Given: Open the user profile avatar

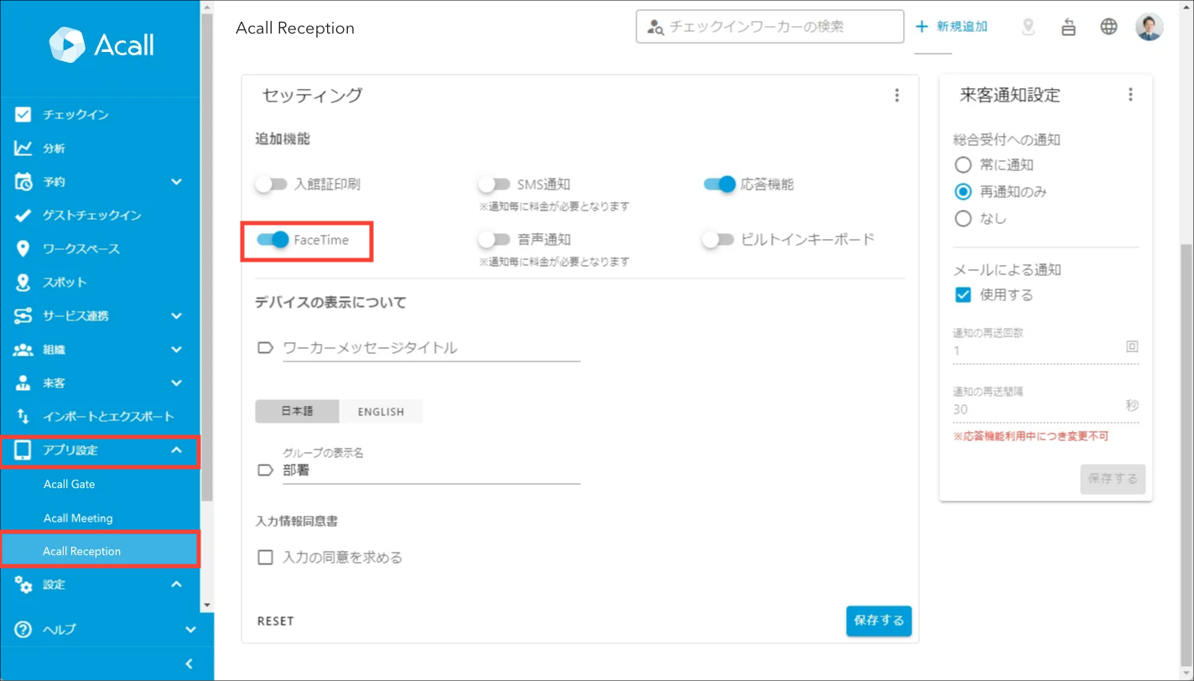Looking at the screenshot, I should click(1150, 27).
